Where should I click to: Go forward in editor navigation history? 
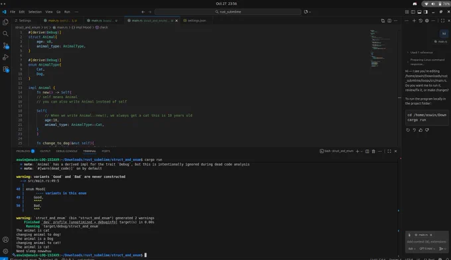click(150, 12)
